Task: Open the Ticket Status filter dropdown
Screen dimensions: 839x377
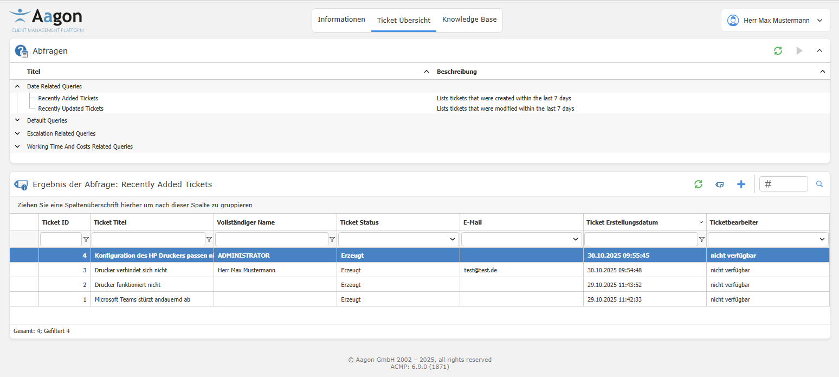Action: [452, 239]
